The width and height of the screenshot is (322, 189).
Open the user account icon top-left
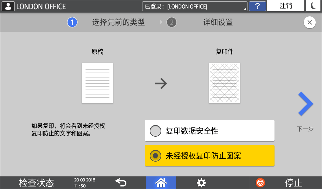[x=8, y=6]
